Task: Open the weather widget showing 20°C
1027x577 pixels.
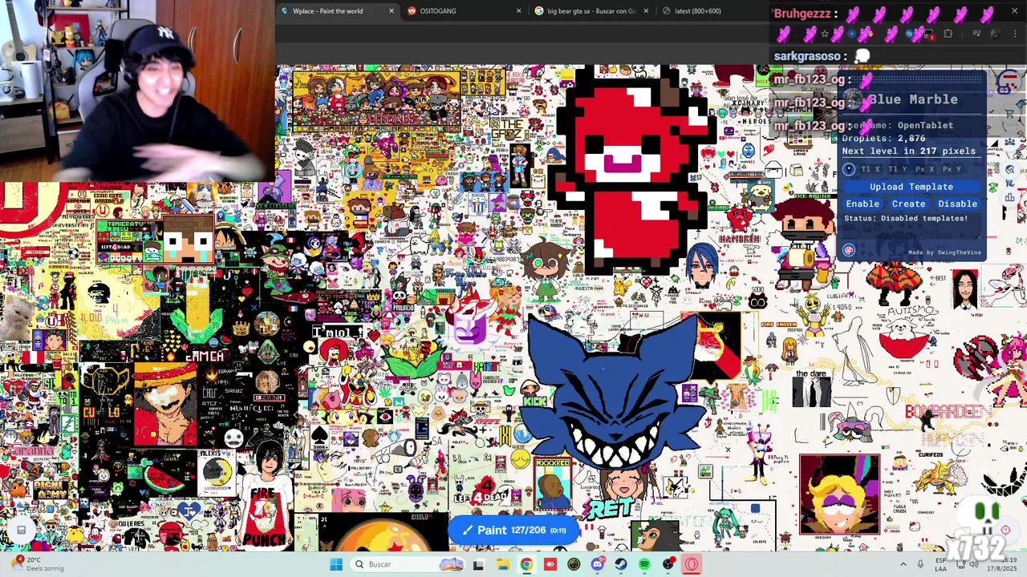Action: pyautogui.click(x=39, y=564)
